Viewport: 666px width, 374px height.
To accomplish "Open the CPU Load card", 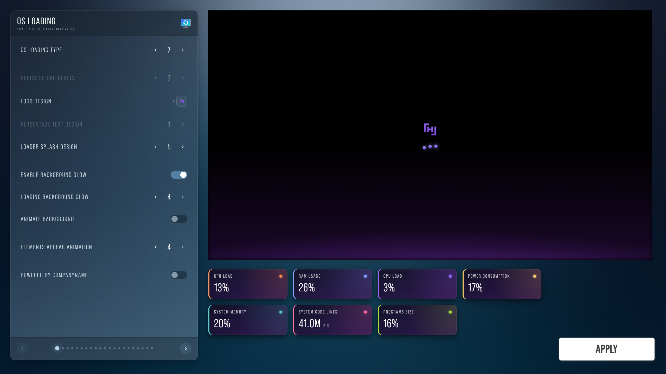I will tap(248, 284).
